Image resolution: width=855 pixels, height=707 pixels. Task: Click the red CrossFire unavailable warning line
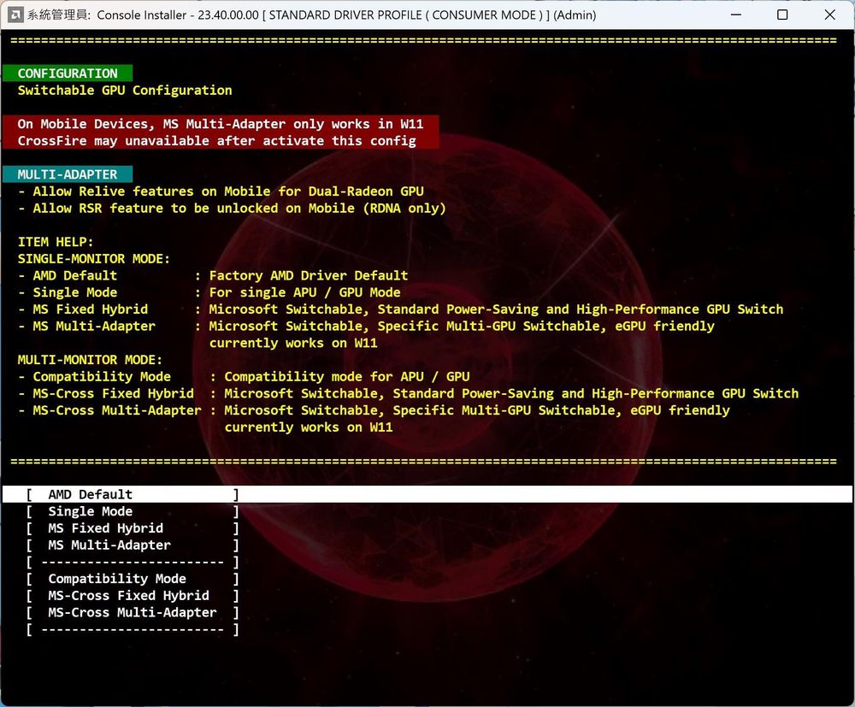tap(216, 140)
